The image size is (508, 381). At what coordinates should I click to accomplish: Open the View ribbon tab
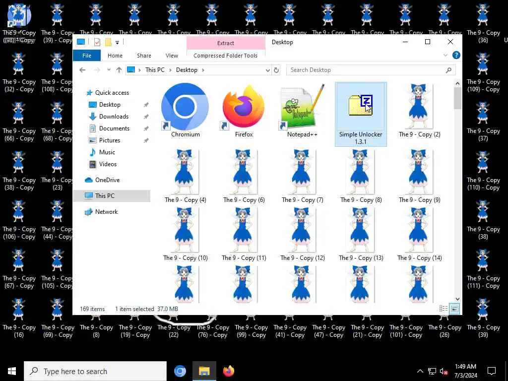pos(172,56)
